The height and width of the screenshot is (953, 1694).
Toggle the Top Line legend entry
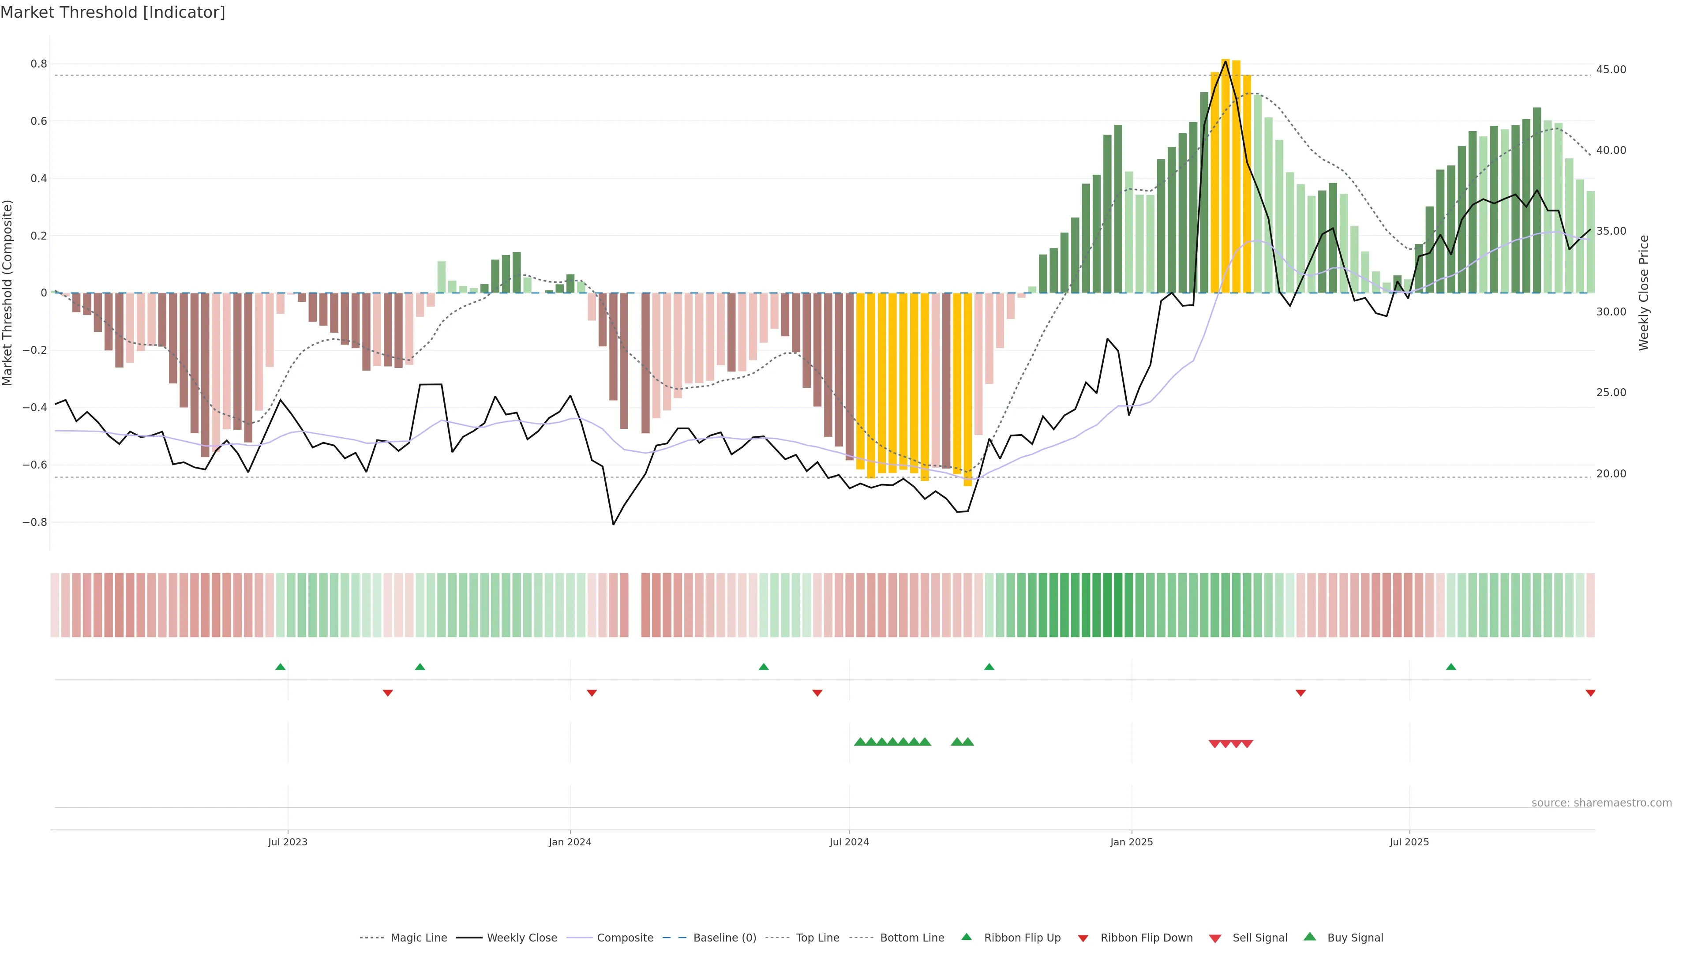[817, 938]
